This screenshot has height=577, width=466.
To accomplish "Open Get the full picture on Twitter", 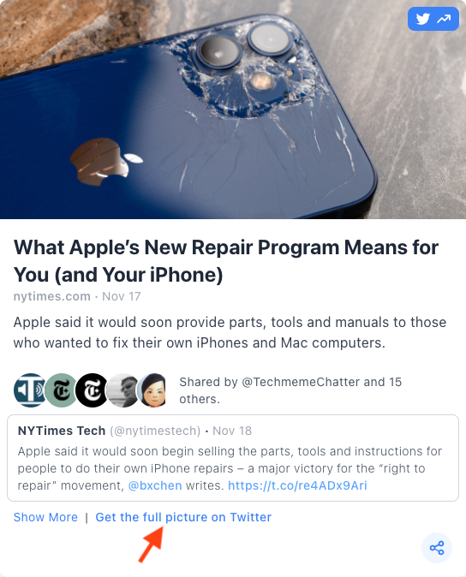I will click(183, 517).
